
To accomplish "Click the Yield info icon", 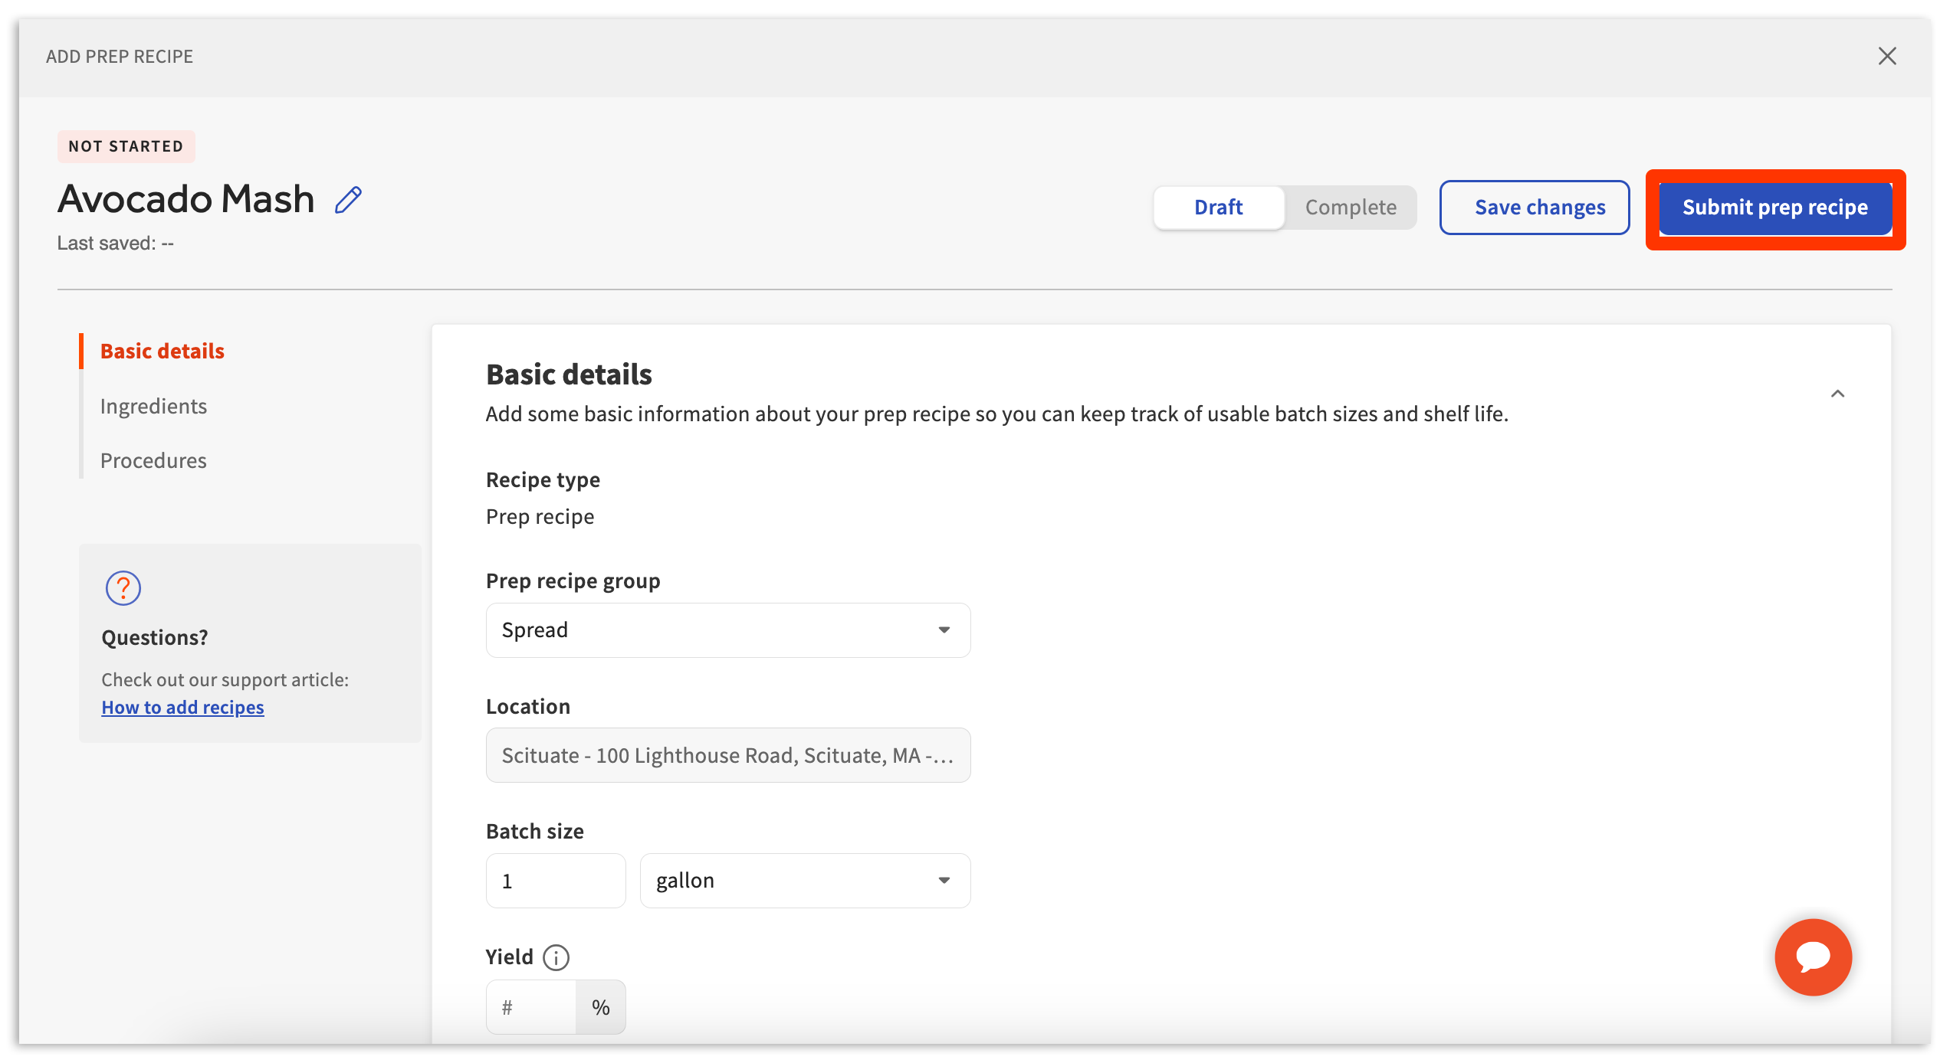I will pos(556,957).
